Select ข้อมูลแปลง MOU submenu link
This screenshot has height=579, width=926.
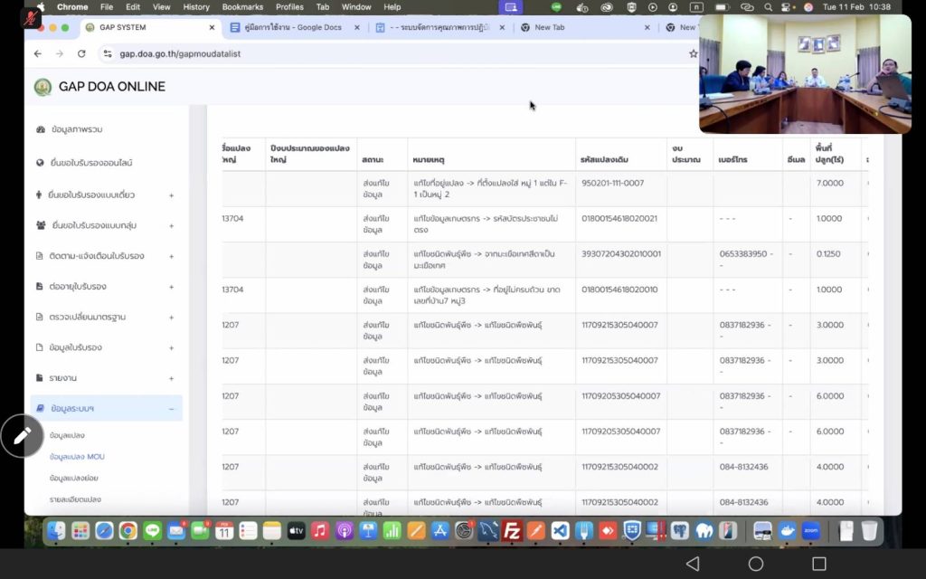click(x=78, y=457)
